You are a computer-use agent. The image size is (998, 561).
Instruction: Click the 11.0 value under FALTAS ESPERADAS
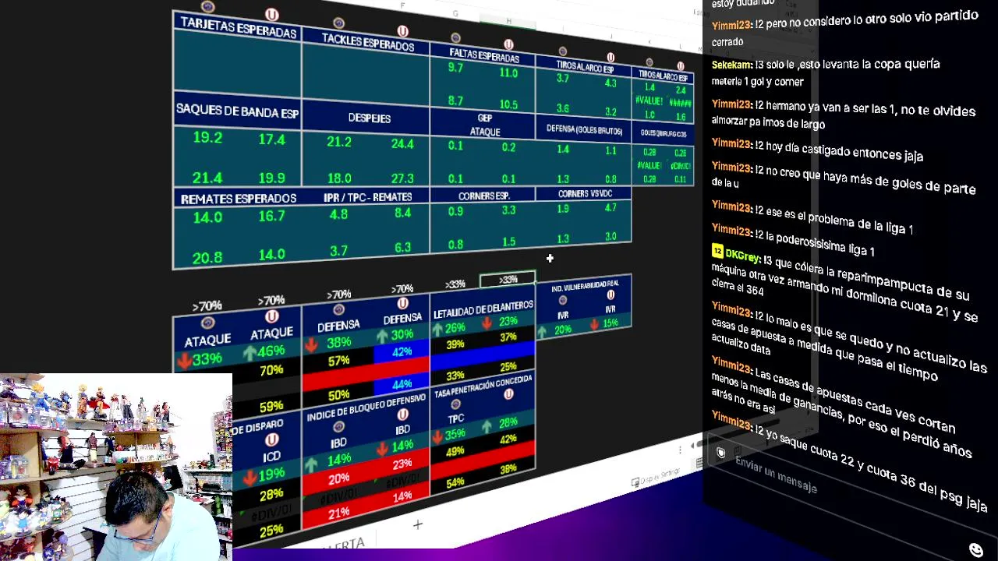coord(508,73)
